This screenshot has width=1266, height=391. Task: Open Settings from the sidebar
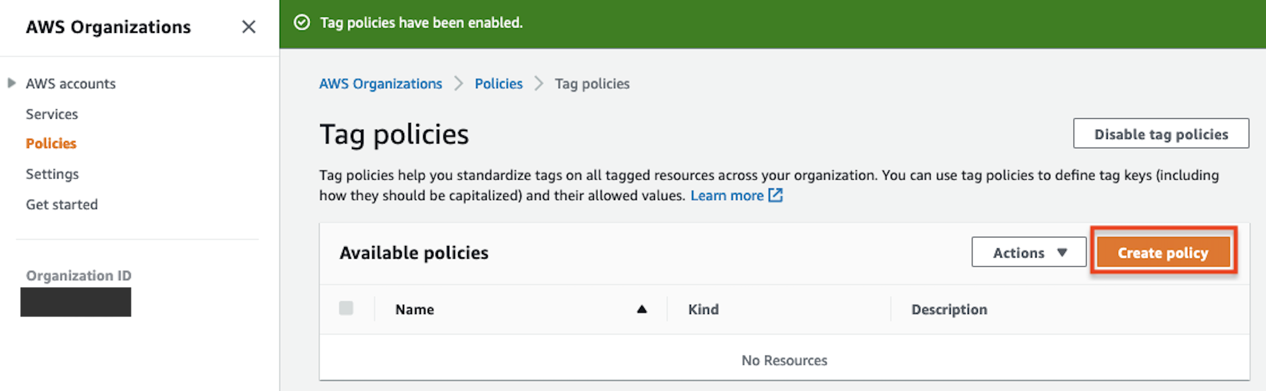pyautogui.click(x=52, y=174)
